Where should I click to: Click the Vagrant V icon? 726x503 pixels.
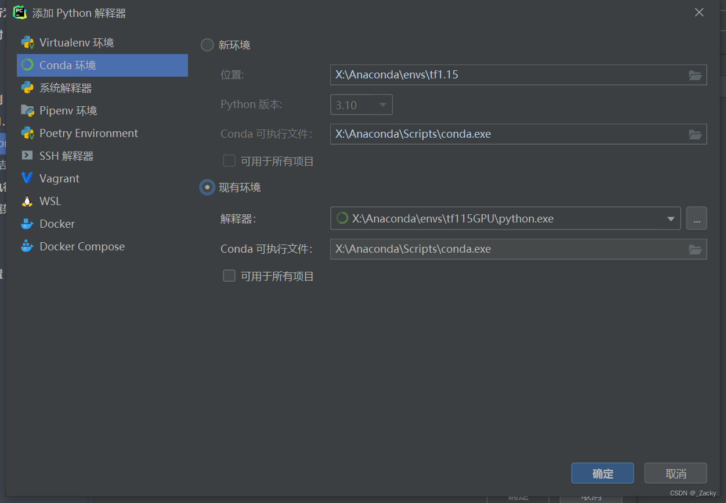(x=27, y=178)
